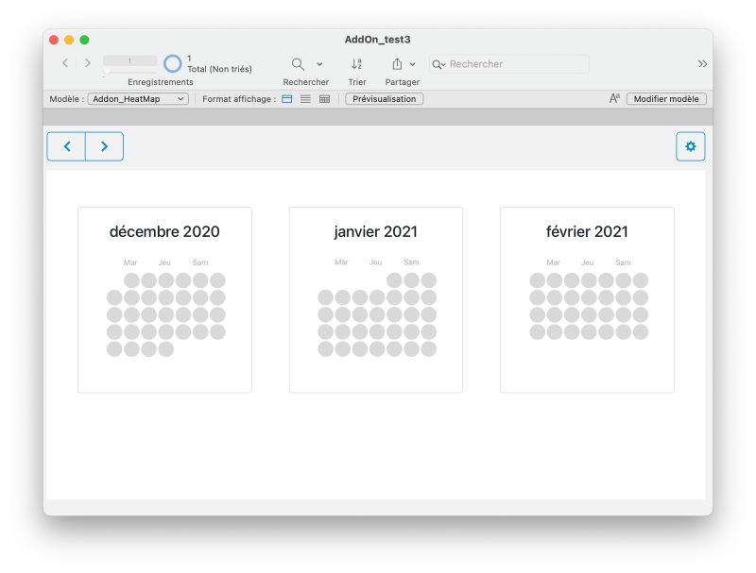The width and height of the screenshot is (756, 573).
Task: Click last day circle of février 2021
Action: point(641,331)
